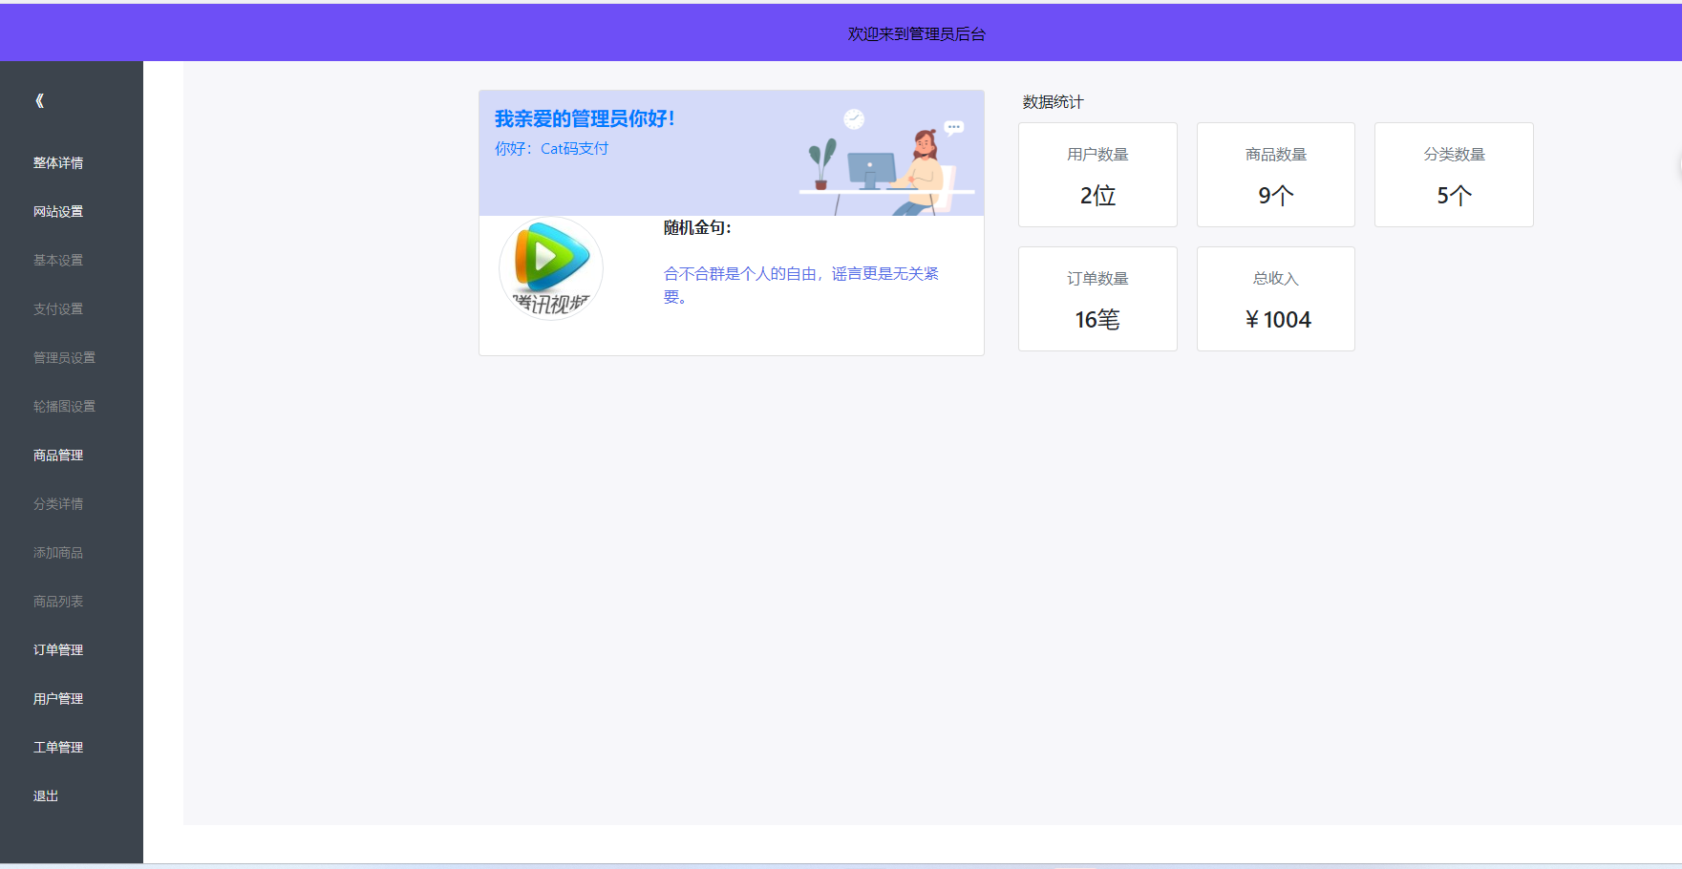This screenshot has height=869, width=1682.
Task: Expand the 商品管理 section
Action: [58, 455]
